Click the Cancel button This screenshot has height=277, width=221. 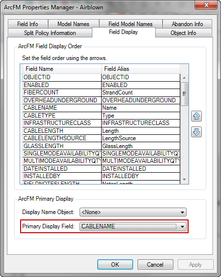coord(155,265)
